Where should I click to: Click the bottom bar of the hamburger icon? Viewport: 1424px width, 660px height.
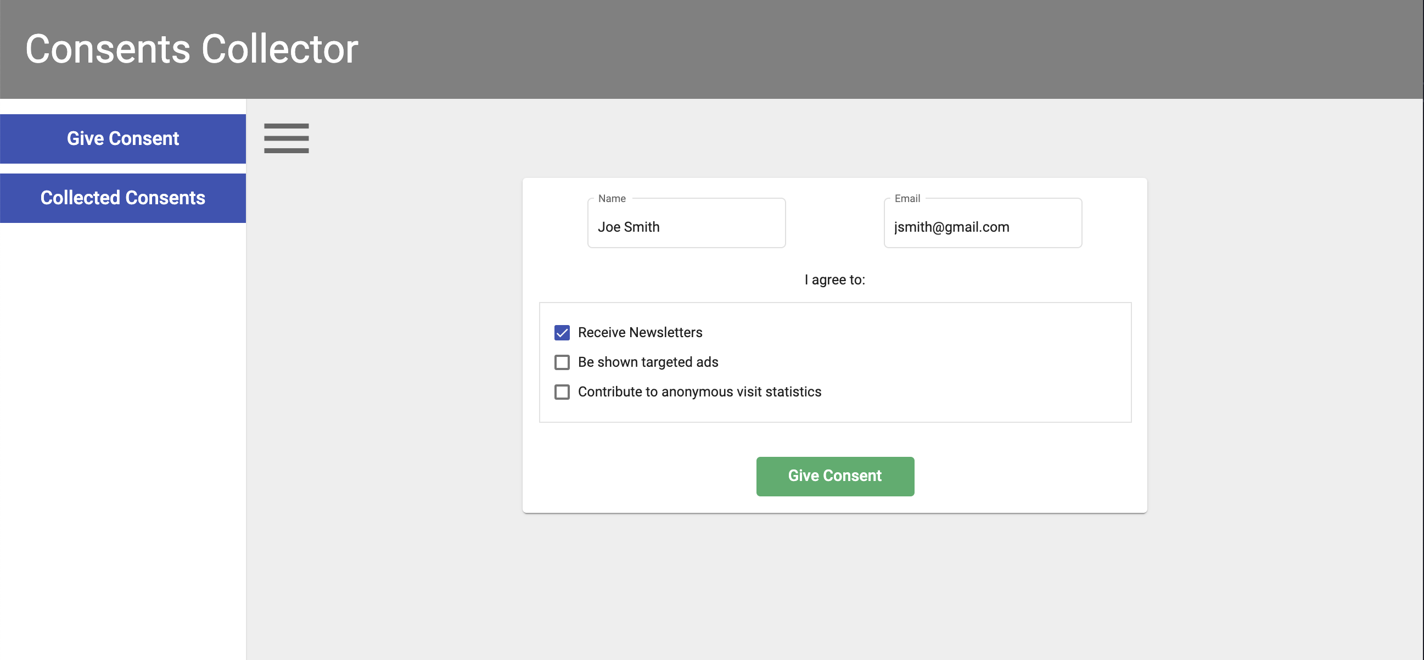pos(287,149)
